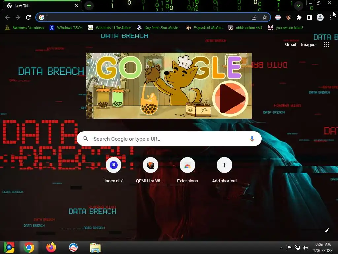338x254 pixels.
Task: Start voice search with microphone icon
Action: pos(252,139)
